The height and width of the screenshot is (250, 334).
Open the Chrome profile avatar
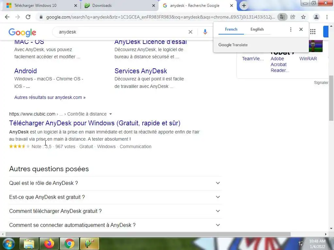click(316, 17)
